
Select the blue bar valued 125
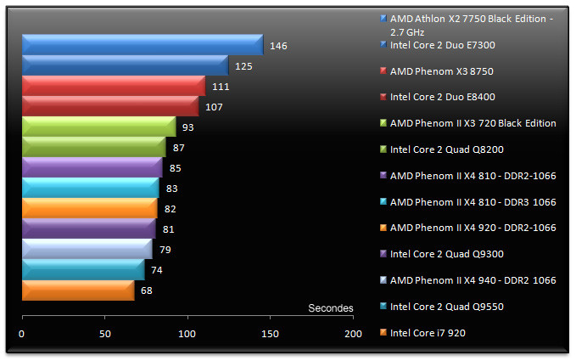pos(126,65)
